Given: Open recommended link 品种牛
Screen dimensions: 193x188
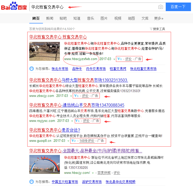Looking at the screenshot, I should coord(77,69).
